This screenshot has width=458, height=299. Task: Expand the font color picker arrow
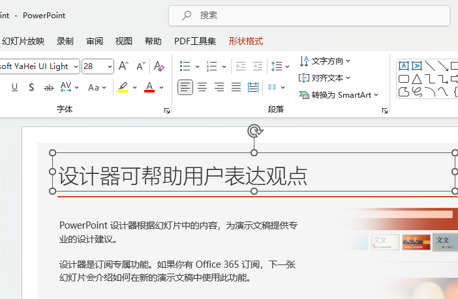click(161, 87)
